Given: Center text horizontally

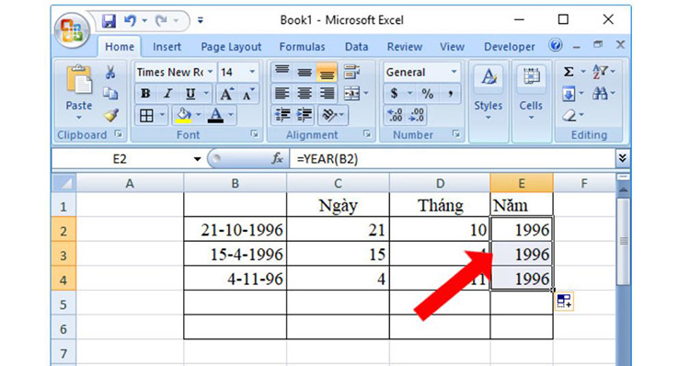Looking at the screenshot, I should pyautogui.click(x=305, y=93).
